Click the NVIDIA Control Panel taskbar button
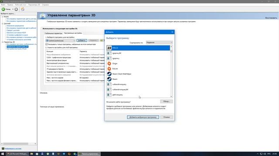This screenshot has width=279, height=156. 89,154
